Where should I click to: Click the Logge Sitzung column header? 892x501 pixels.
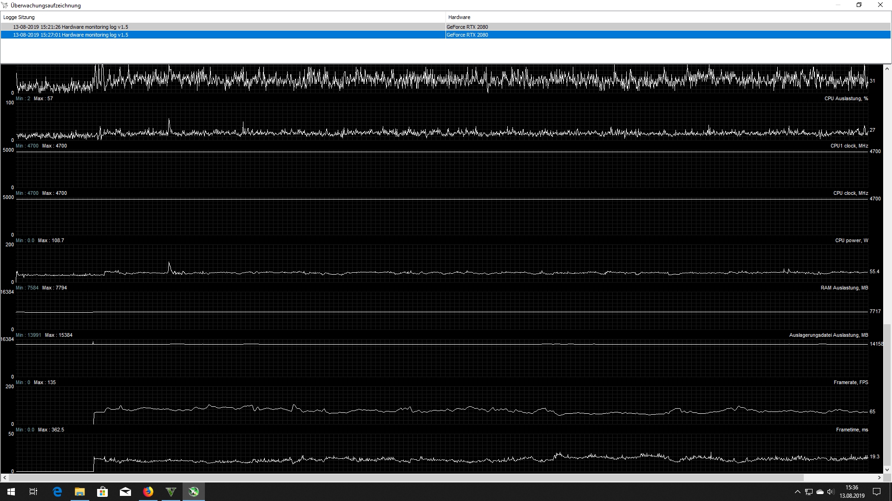[19, 17]
